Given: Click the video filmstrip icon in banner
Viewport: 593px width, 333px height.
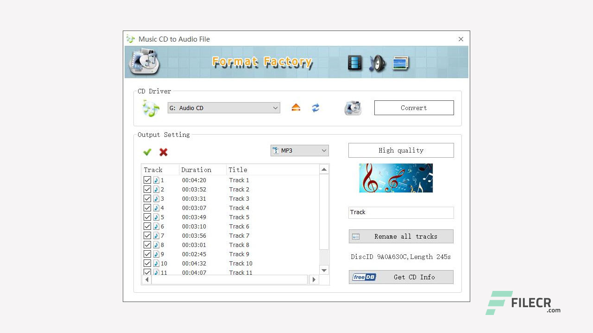Looking at the screenshot, I should (x=355, y=63).
